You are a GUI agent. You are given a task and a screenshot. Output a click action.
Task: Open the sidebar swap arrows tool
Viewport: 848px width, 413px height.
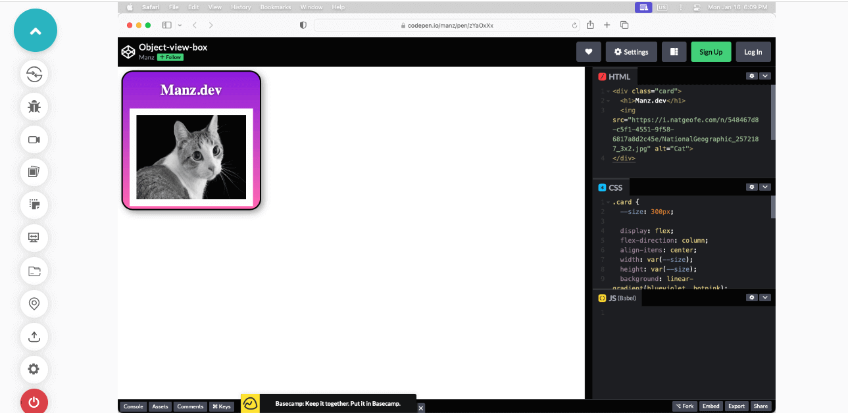pos(34,74)
